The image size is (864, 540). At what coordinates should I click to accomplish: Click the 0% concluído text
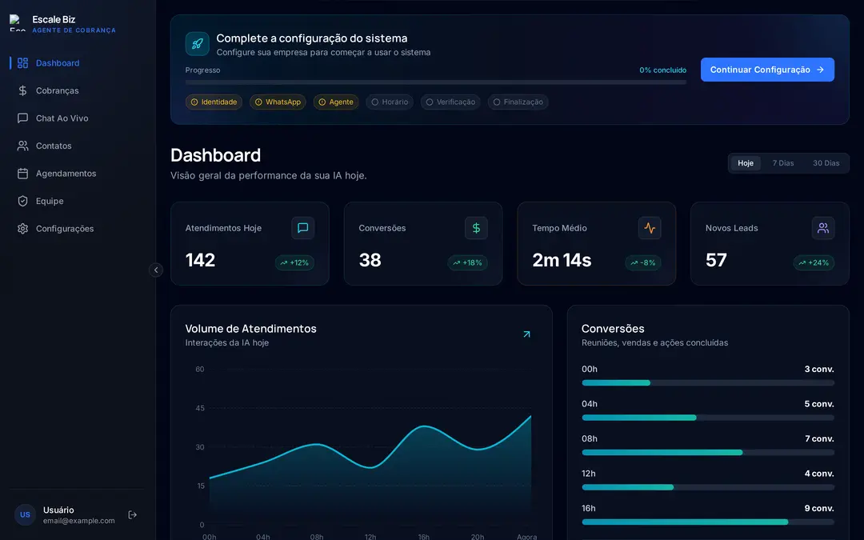(x=663, y=70)
